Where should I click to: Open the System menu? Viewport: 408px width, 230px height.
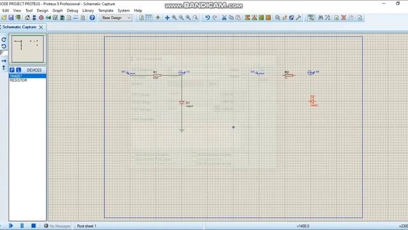coord(124,11)
